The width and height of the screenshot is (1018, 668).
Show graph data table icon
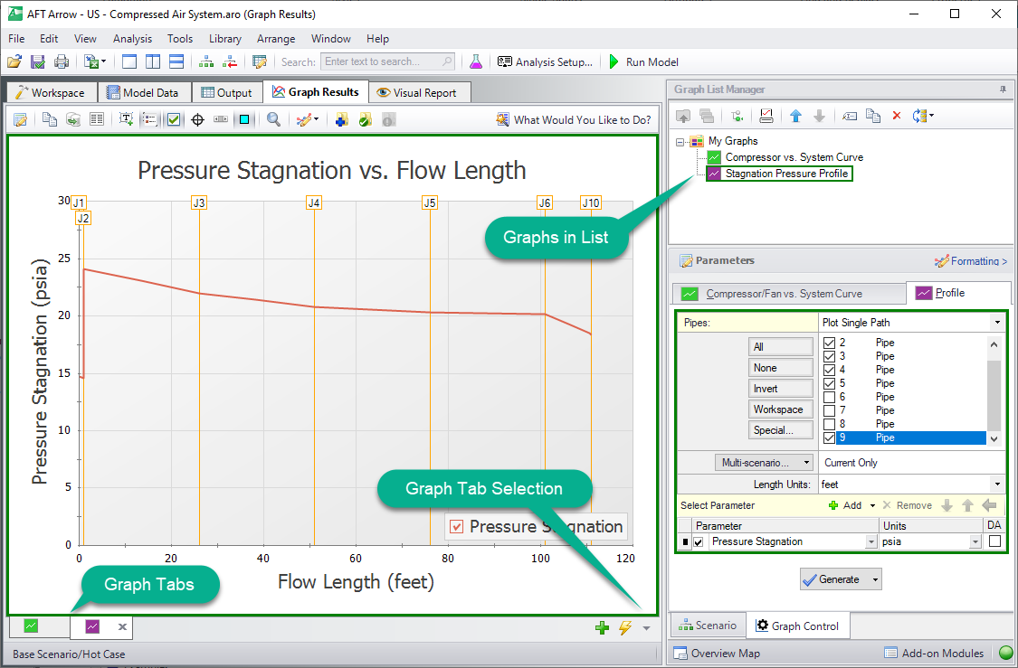(x=97, y=119)
